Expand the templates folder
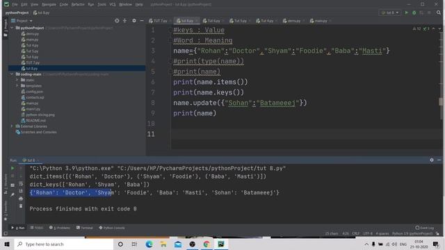The height and width of the screenshot is (250, 445). click(x=17, y=85)
